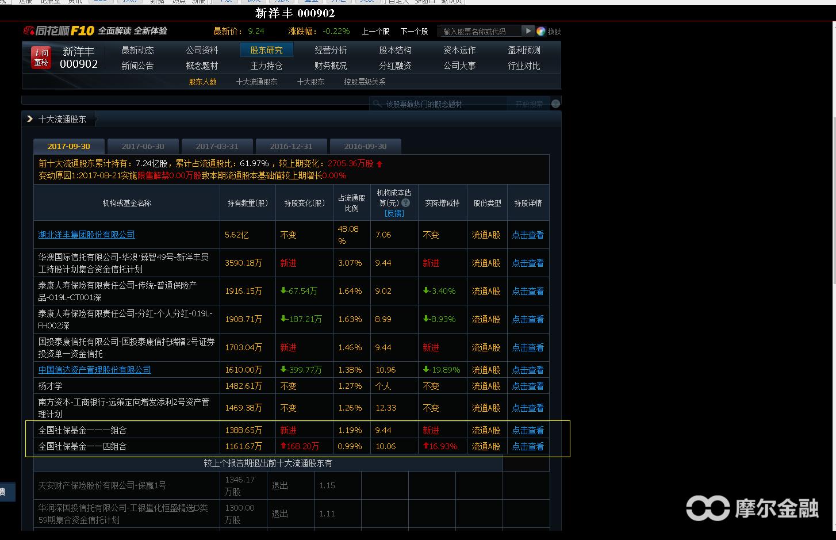
Task: Open the 盈利预测 menu
Action: pos(524,50)
